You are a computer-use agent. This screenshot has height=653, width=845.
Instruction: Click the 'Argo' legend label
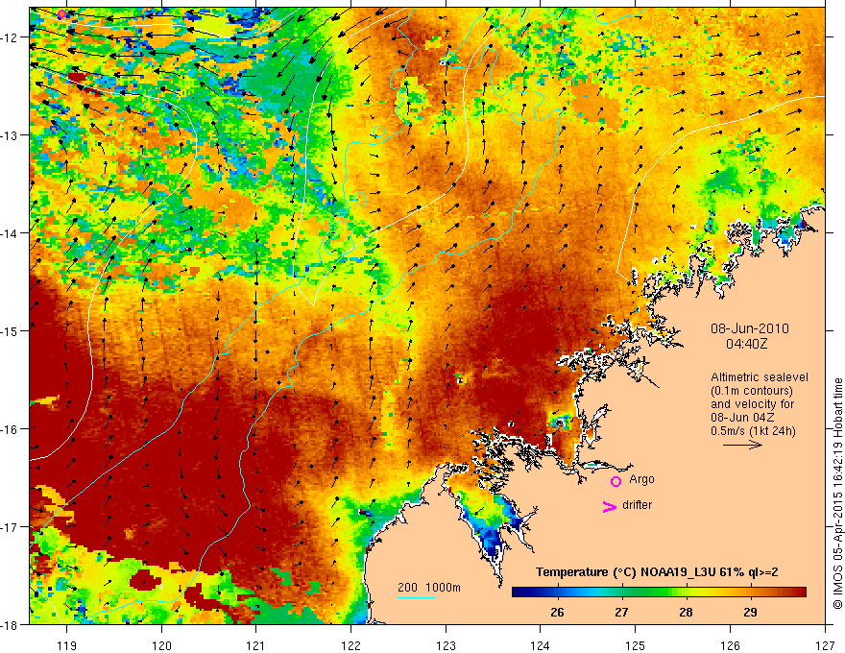[x=641, y=479]
